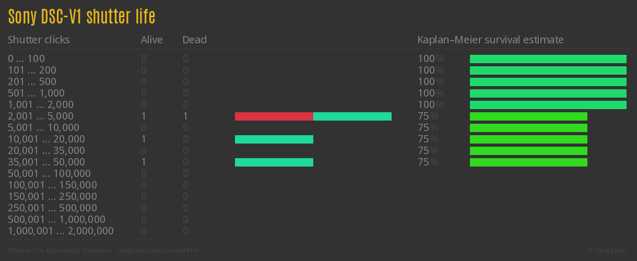Select the 250,001 ... 500,000 row label
637x261 pixels.
(52, 208)
